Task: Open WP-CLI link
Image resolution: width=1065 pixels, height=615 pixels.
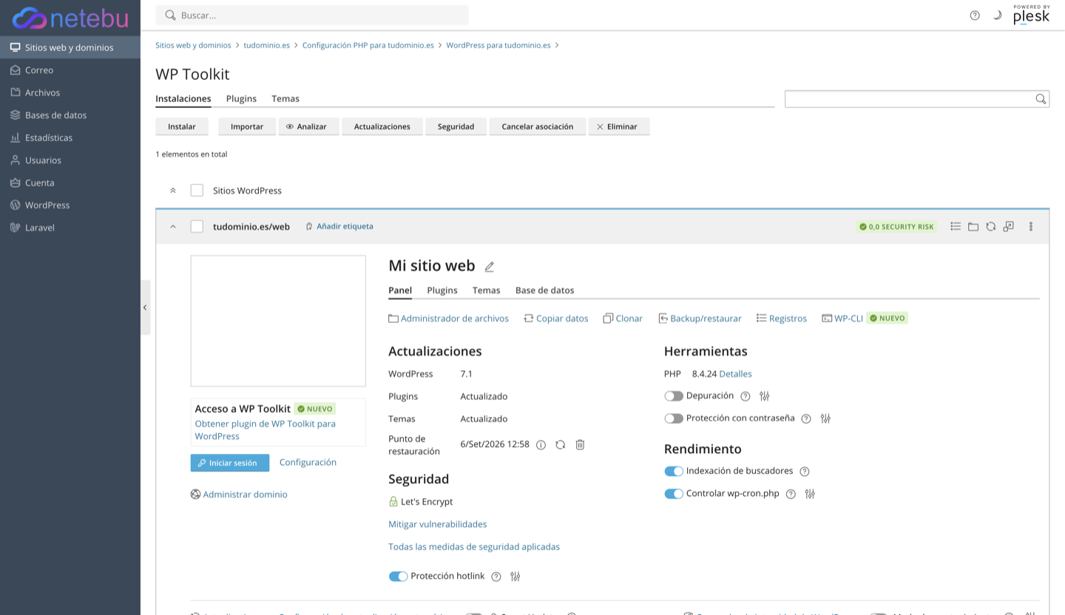Action: click(842, 319)
